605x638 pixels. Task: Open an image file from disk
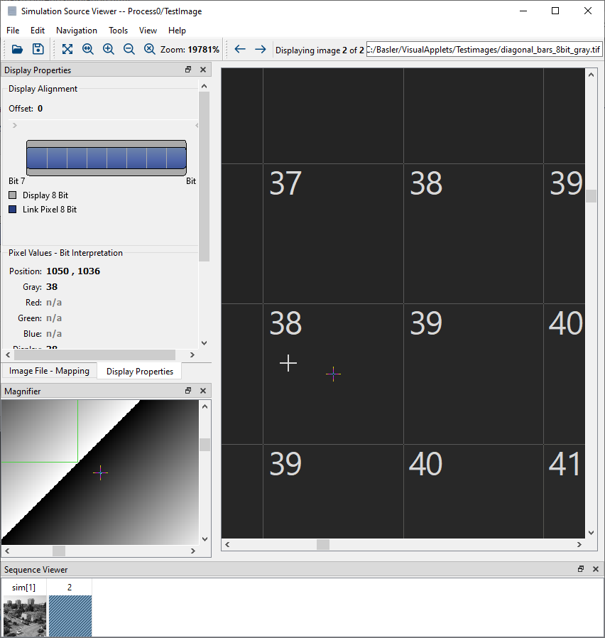[17, 49]
